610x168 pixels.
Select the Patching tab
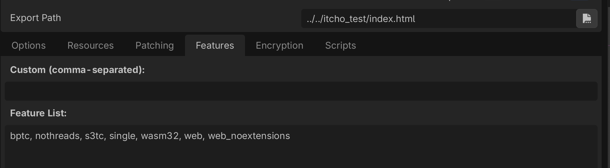[x=155, y=45]
